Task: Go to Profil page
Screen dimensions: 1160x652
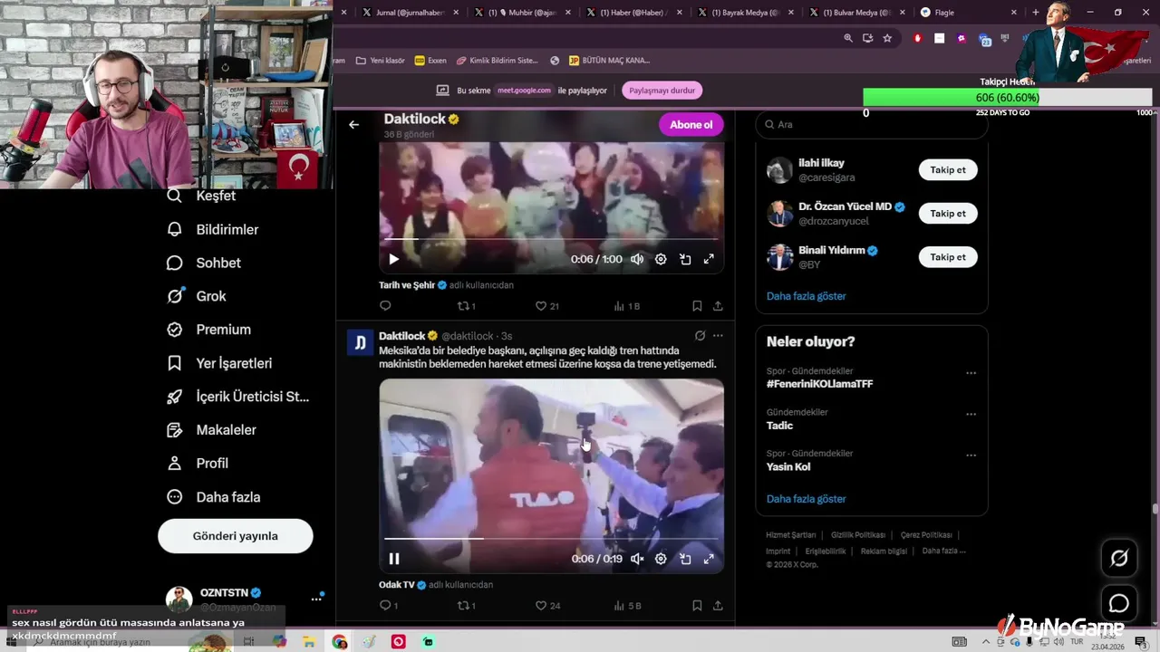Action: [198, 463]
